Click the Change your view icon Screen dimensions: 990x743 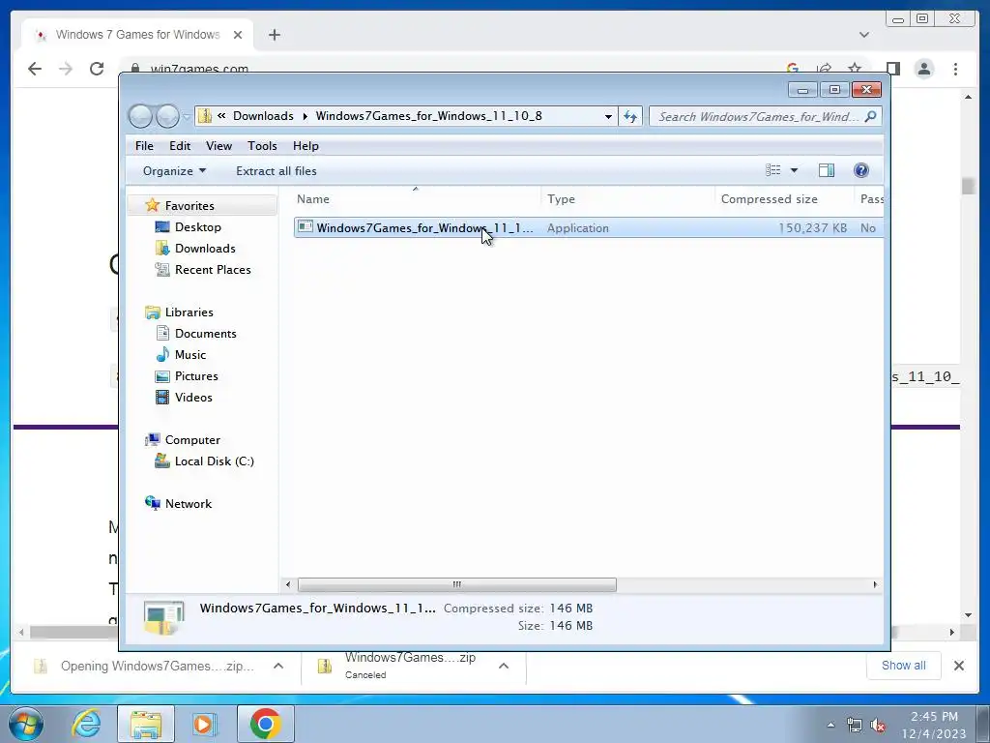pos(772,170)
